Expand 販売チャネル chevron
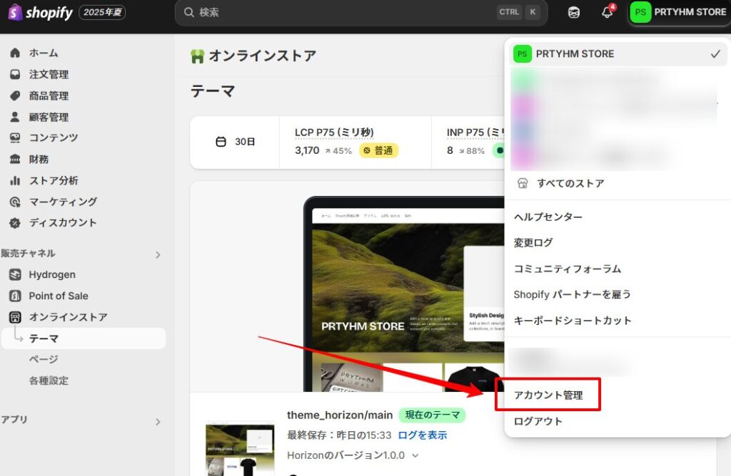Viewport: 731px width, 476px height. (x=158, y=254)
